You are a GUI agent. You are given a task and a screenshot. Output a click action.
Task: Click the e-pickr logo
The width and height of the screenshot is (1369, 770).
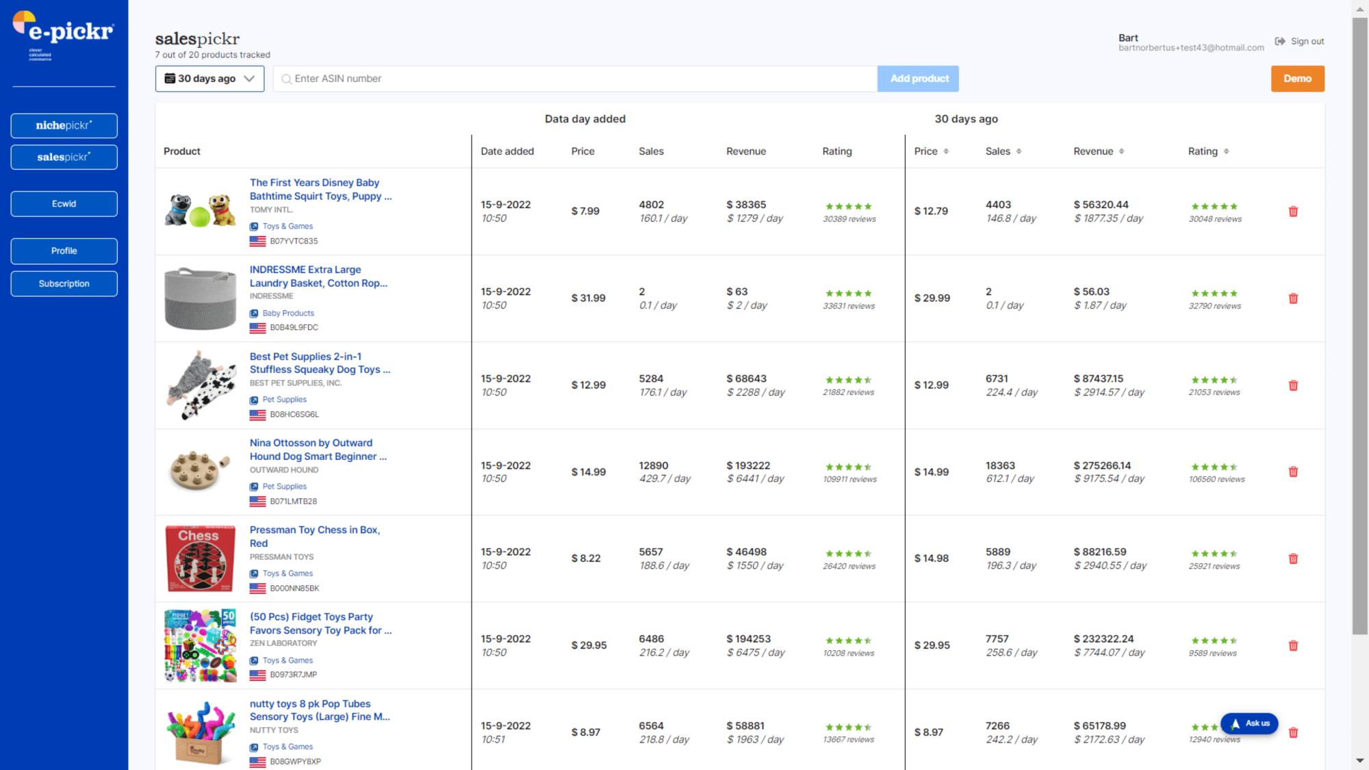pyautogui.click(x=63, y=32)
